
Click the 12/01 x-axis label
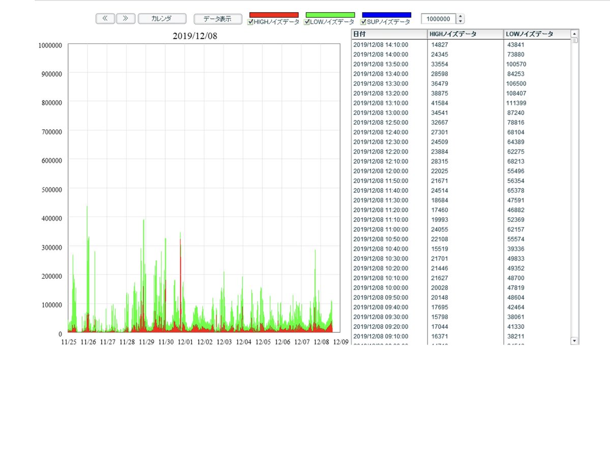[x=185, y=342]
